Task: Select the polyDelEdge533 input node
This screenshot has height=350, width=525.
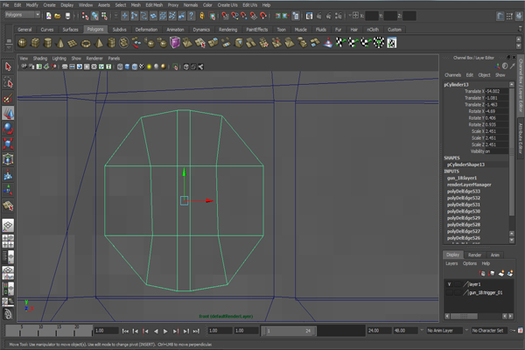Action: (x=464, y=192)
